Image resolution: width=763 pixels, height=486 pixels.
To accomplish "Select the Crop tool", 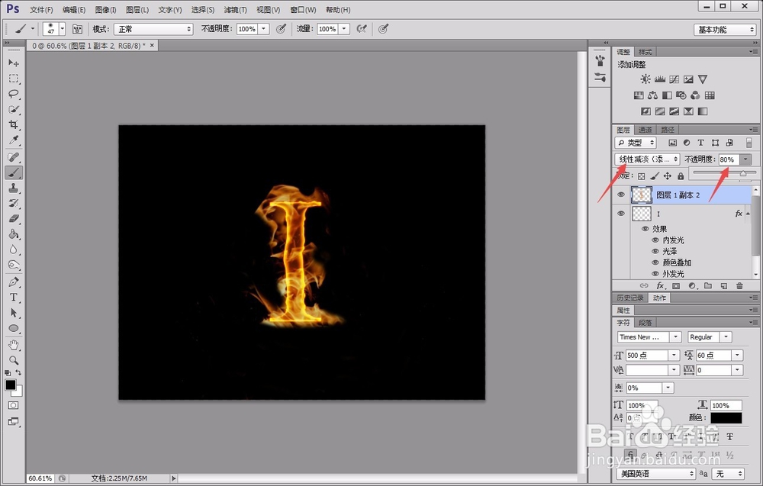I will point(14,124).
